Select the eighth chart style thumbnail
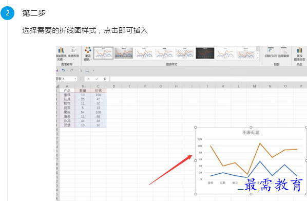Image resolution: width=307 pixels, height=201 pixels. pos(246,53)
